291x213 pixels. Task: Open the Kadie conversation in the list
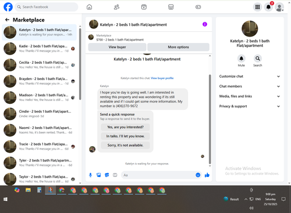click(x=40, y=49)
